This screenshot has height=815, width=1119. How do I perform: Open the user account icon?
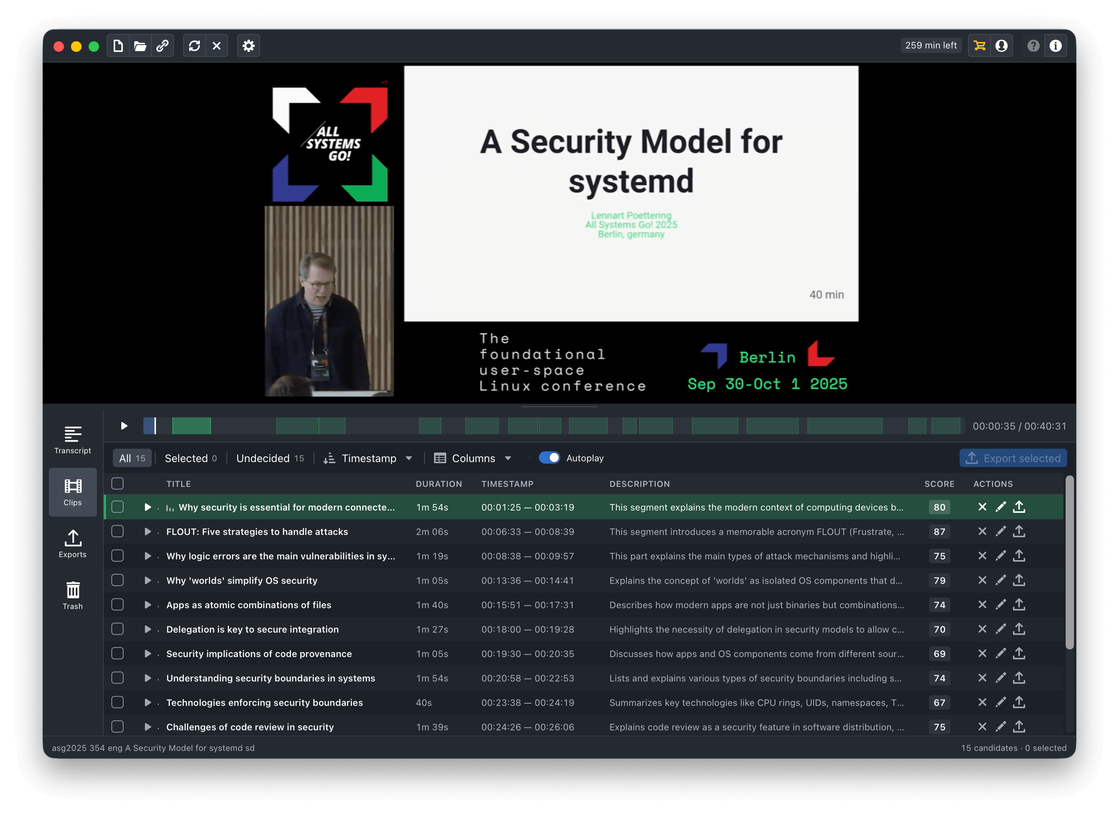pos(1002,46)
